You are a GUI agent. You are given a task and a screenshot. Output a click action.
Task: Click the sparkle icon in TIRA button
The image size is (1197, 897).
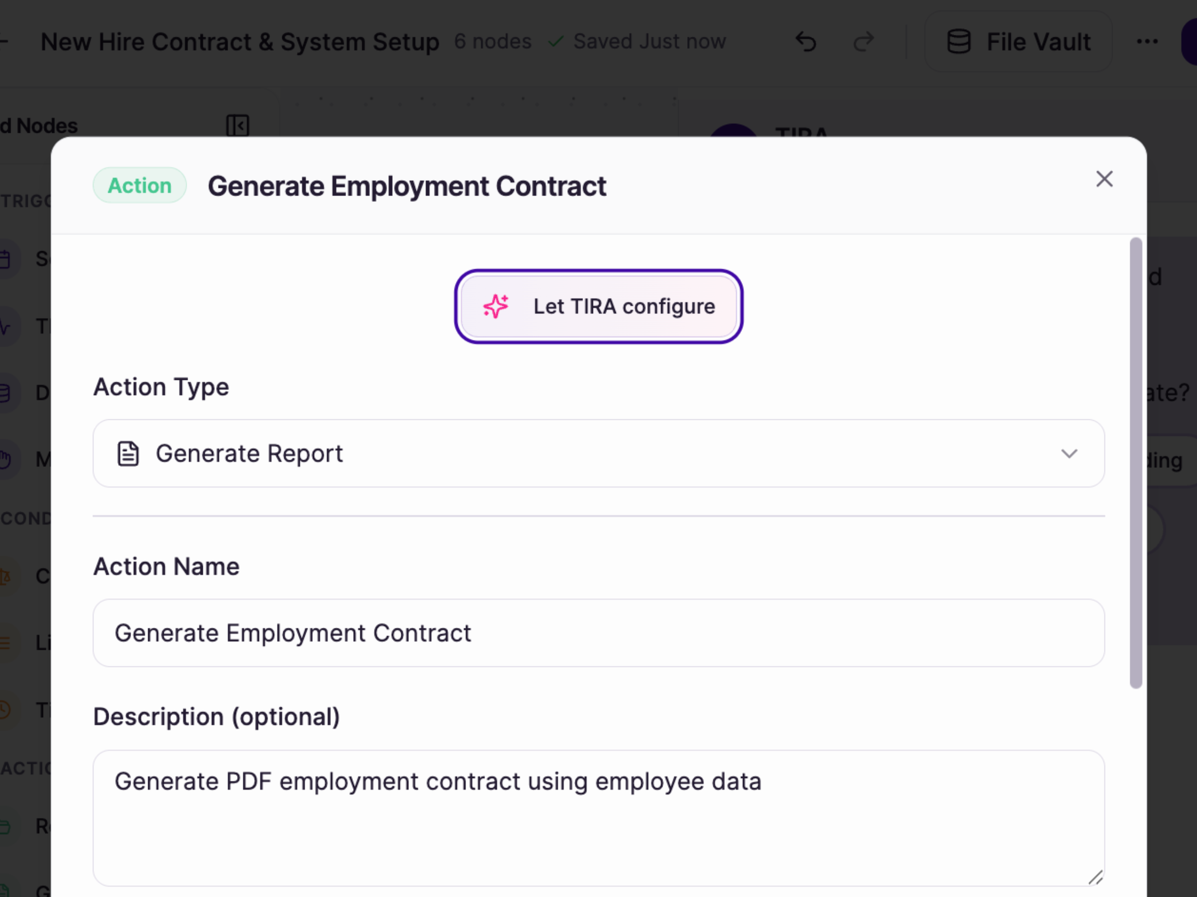[x=495, y=307]
